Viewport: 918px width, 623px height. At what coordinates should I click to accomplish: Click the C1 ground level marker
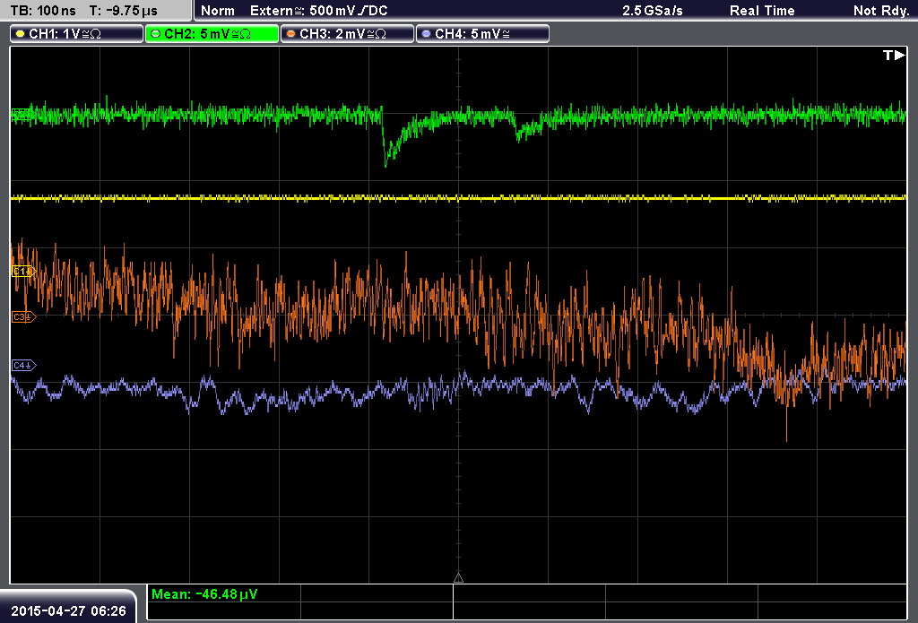[24, 271]
